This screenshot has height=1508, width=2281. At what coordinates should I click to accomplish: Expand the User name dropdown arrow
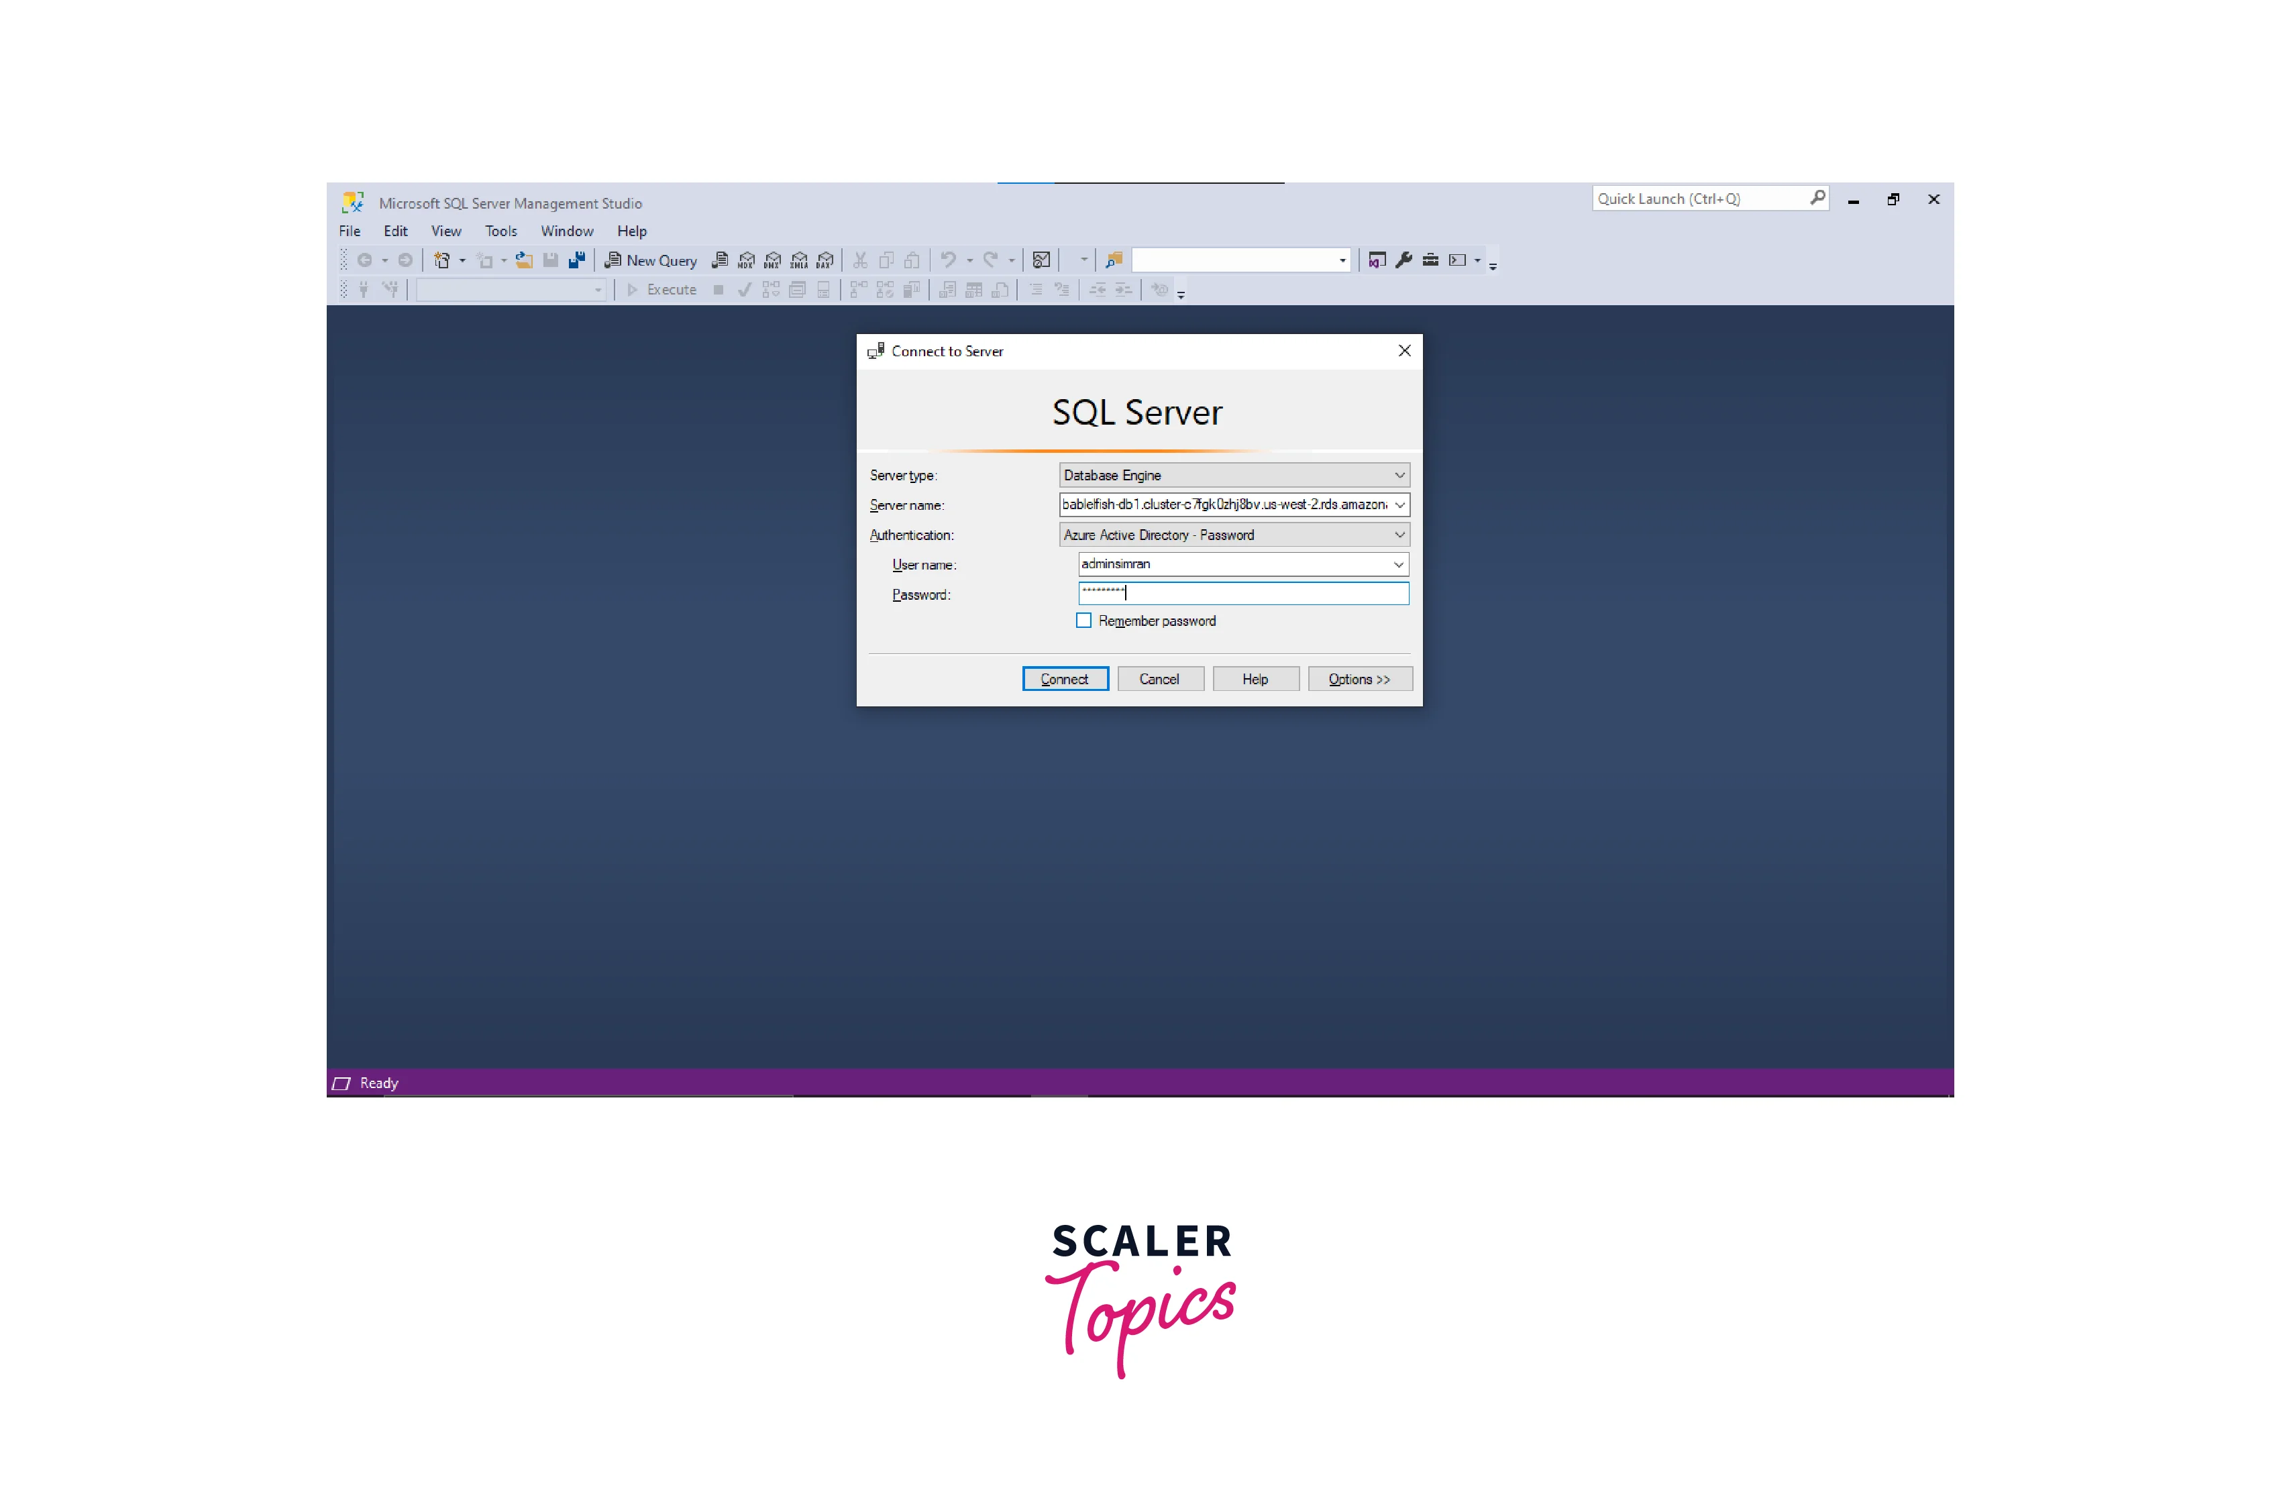1398,565
